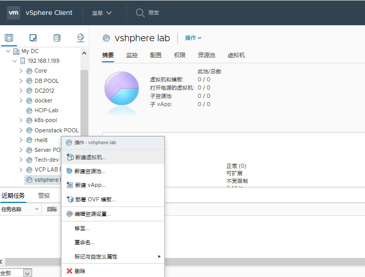Screen dimensions: 365x277
Task: Expand the k8s-pool node
Action: (21, 120)
